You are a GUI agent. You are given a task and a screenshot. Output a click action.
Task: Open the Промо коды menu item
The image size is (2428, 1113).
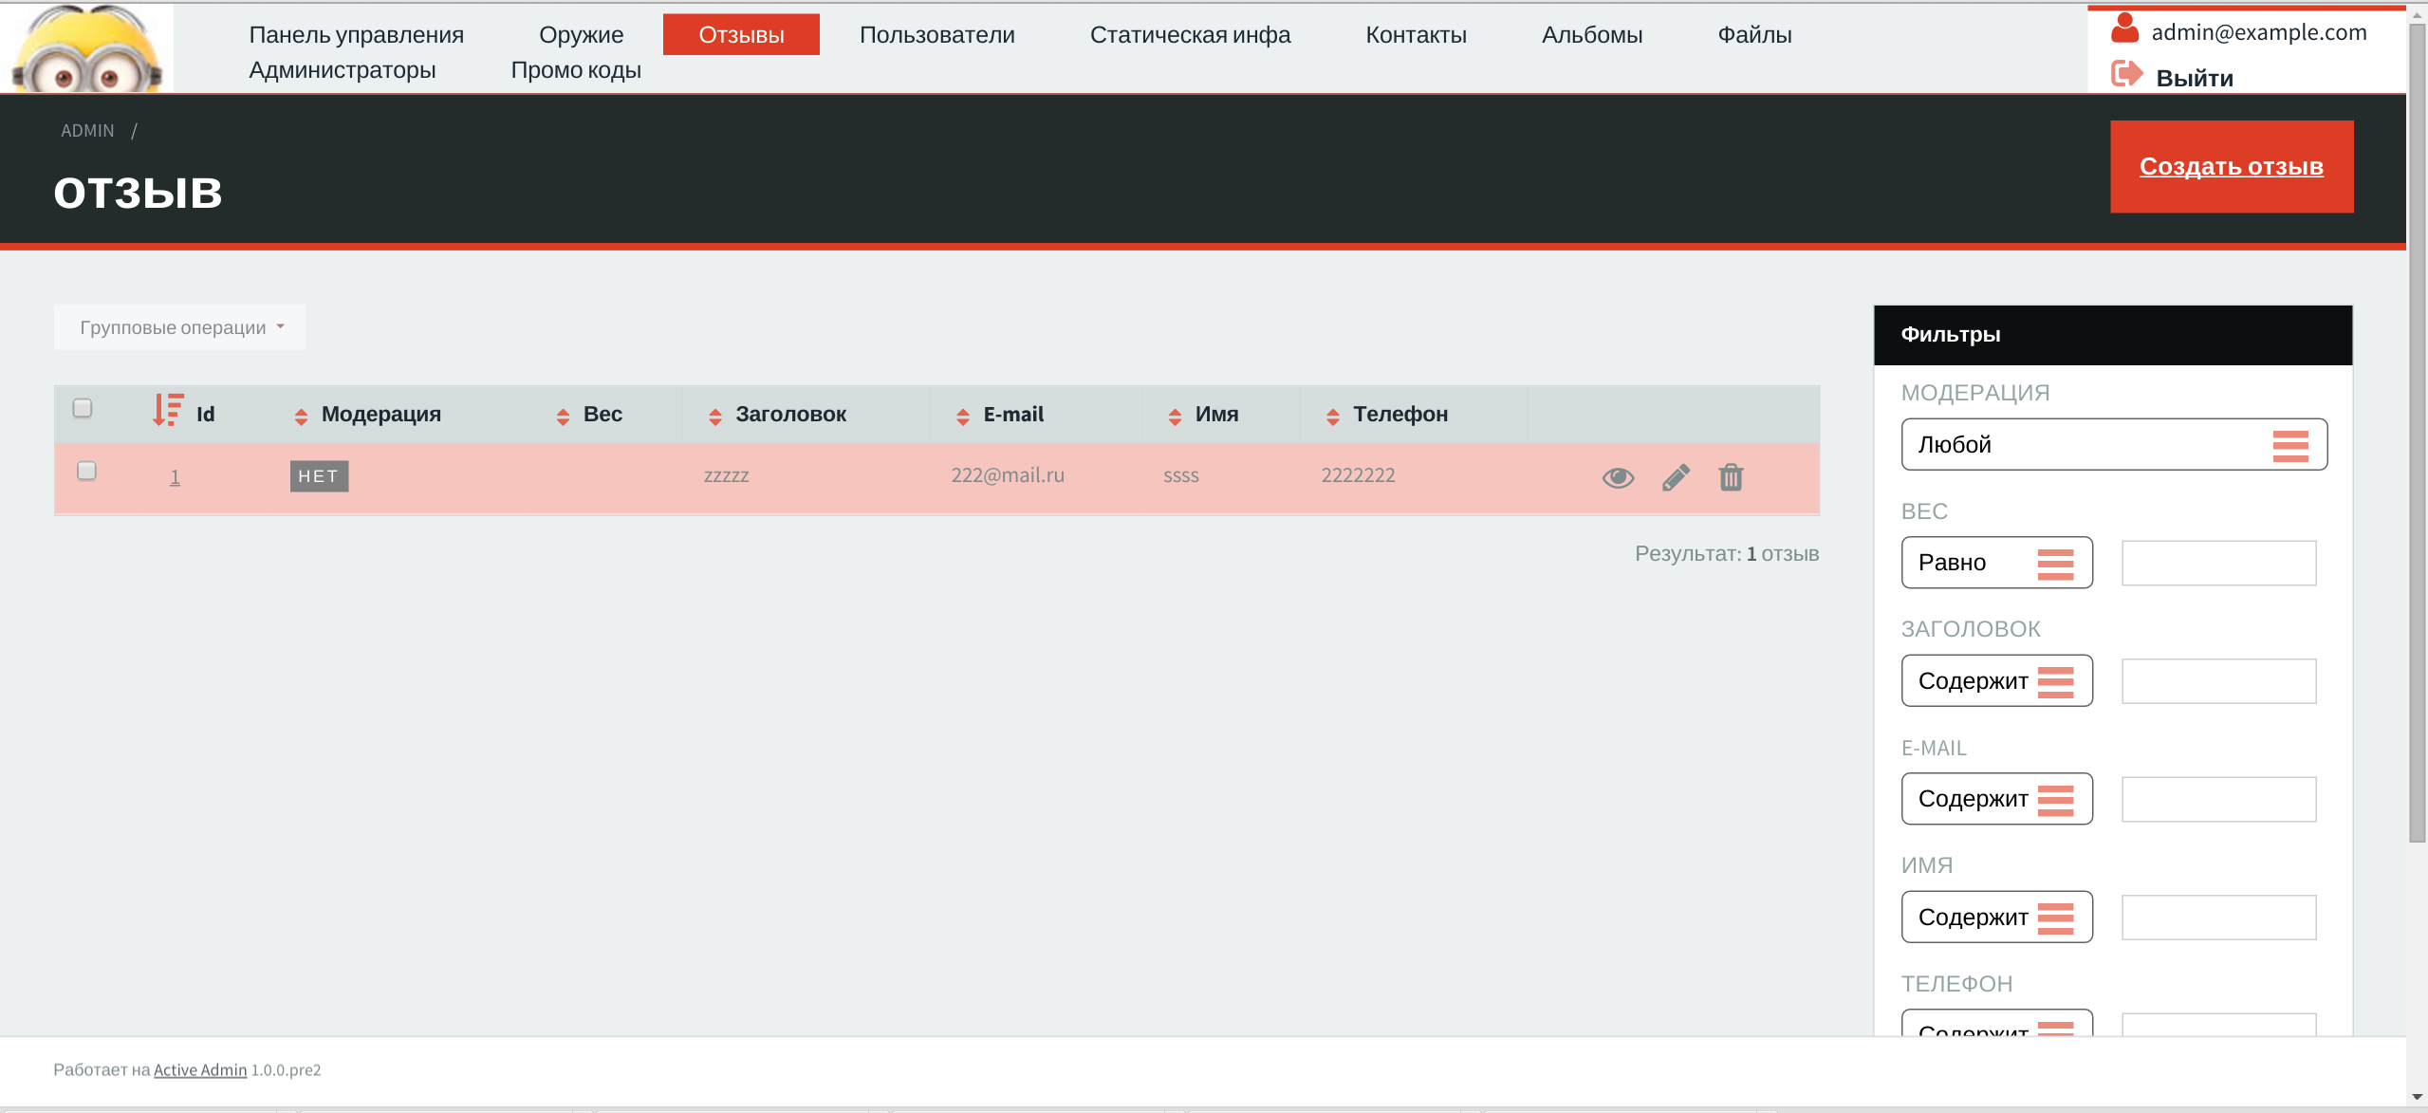pyautogui.click(x=575, y=70)
